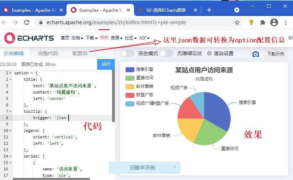The width and height of the screenshot is (293, 180).
Task: Close the active Examples - Apache tab
Action: pyautogui.click(x=128, y=10)
